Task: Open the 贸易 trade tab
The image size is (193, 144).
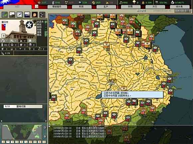Action: (130, 7)
